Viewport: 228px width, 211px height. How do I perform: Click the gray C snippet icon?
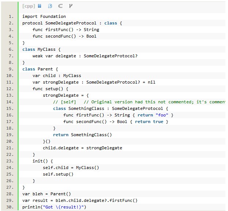click(x=60, y=6)
